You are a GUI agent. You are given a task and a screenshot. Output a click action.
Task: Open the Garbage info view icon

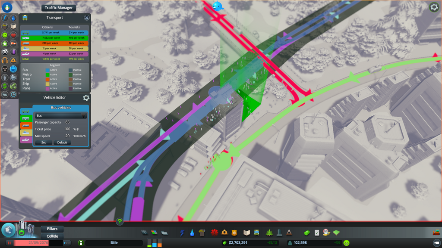click(5, 26)
